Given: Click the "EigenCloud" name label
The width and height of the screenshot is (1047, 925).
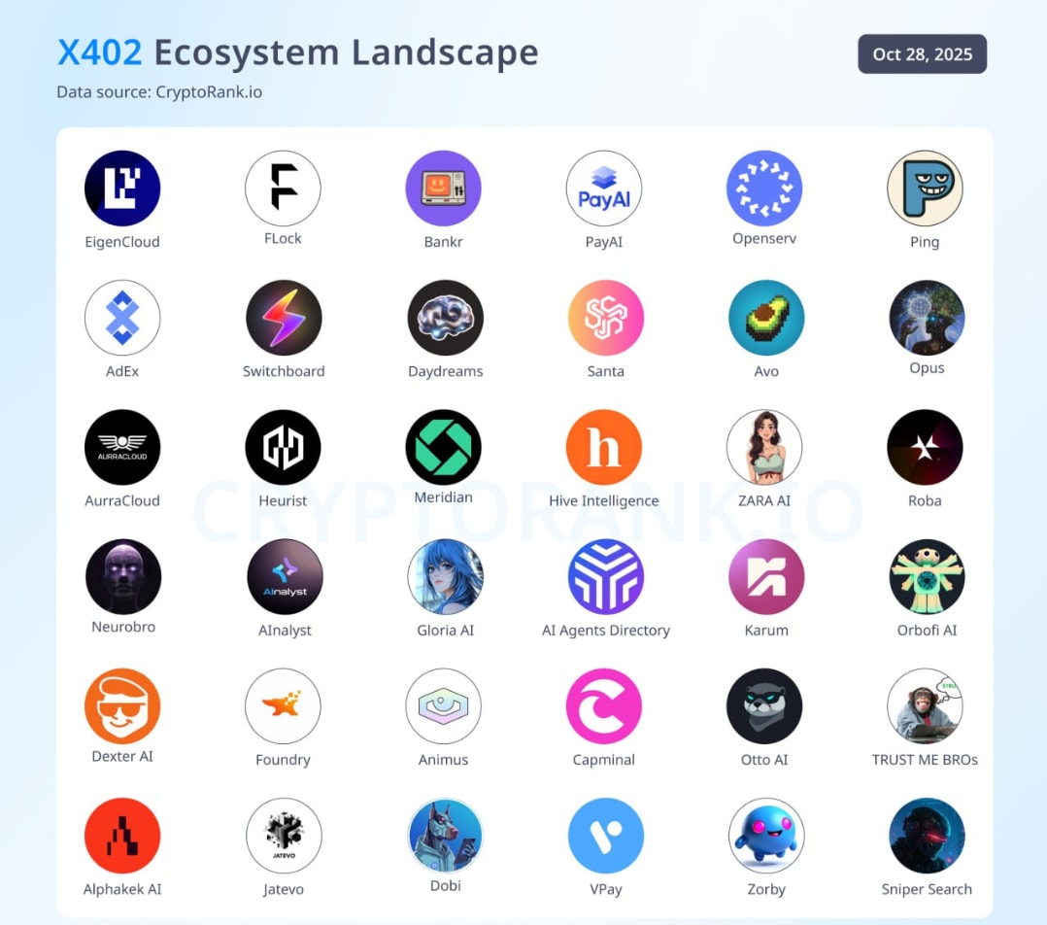Looking at the screenshot, I should tap(122, 243).
